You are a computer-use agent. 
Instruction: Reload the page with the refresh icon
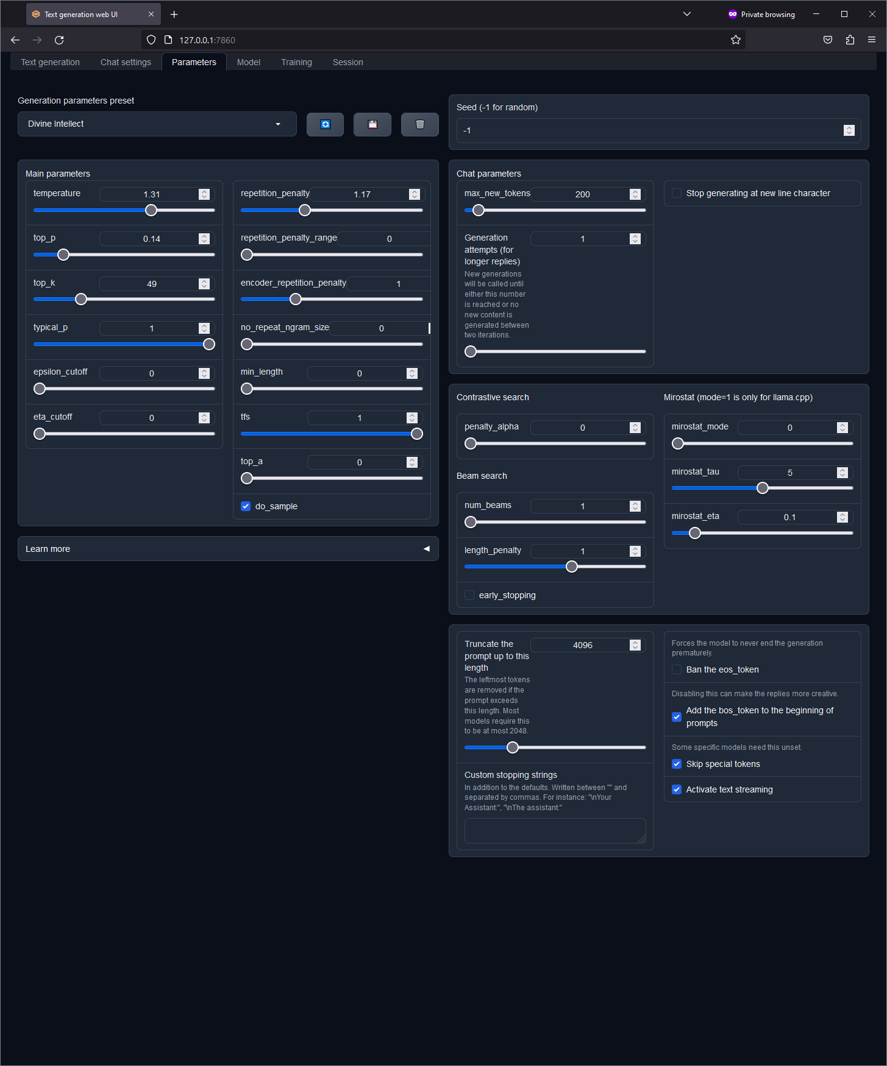click(x=59, y=40)
